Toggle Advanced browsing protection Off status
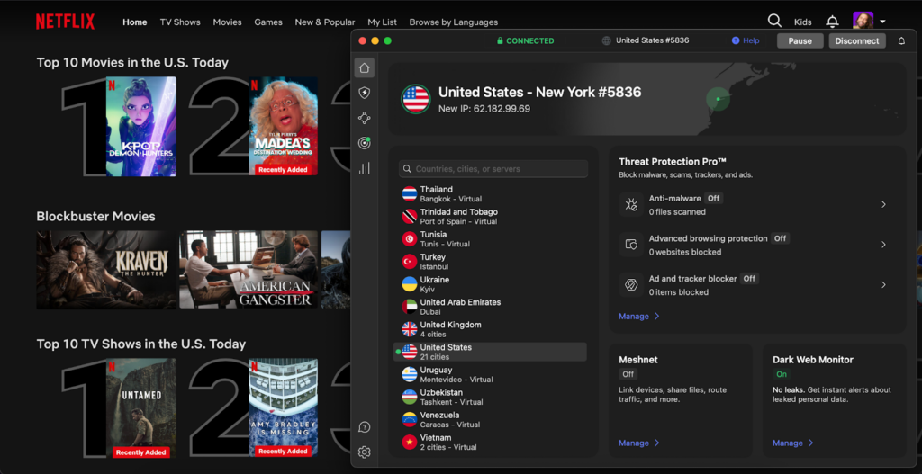This screenshot has height=474, width=922. 780,238
